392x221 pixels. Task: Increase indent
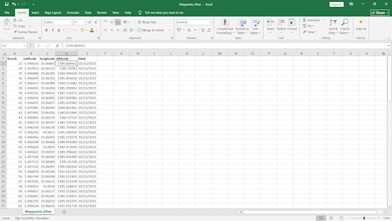coord(131,30)
